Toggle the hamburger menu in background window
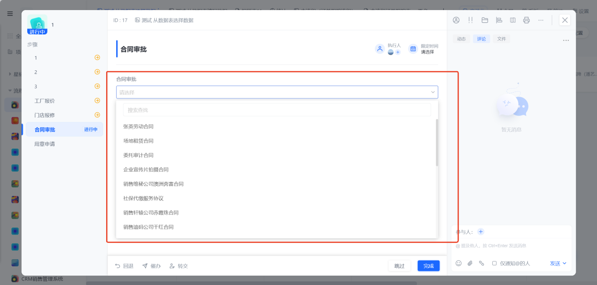 point(10,14)
